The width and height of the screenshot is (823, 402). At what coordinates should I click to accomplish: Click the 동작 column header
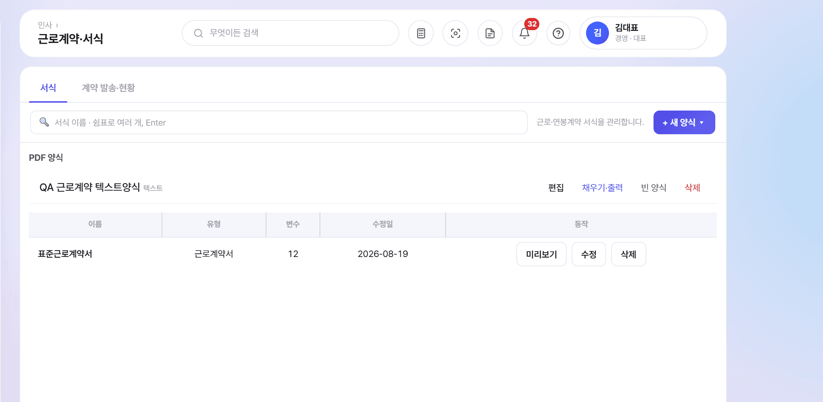[x=581, y=224]
